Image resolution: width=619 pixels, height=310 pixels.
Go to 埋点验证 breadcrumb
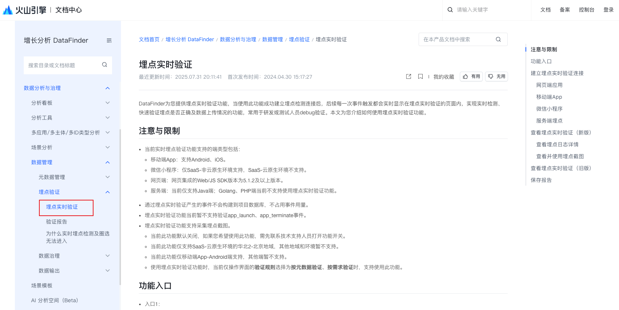tap(299, 39)
